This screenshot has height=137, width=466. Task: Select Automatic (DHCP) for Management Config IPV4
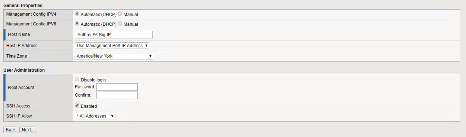point(77,14)
